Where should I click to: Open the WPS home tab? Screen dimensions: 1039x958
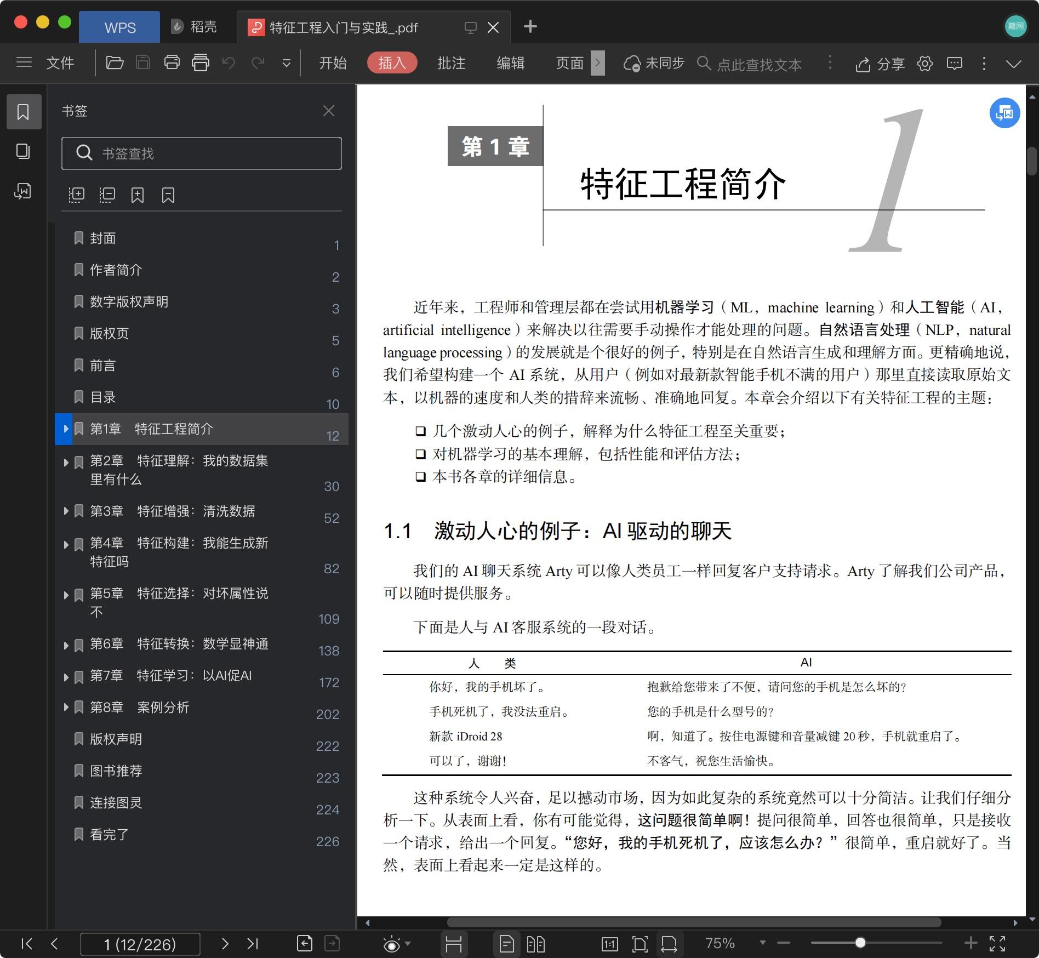coord(119,27)
